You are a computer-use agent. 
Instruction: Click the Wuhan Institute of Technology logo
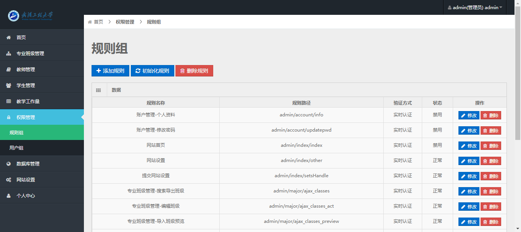[31, 16]
